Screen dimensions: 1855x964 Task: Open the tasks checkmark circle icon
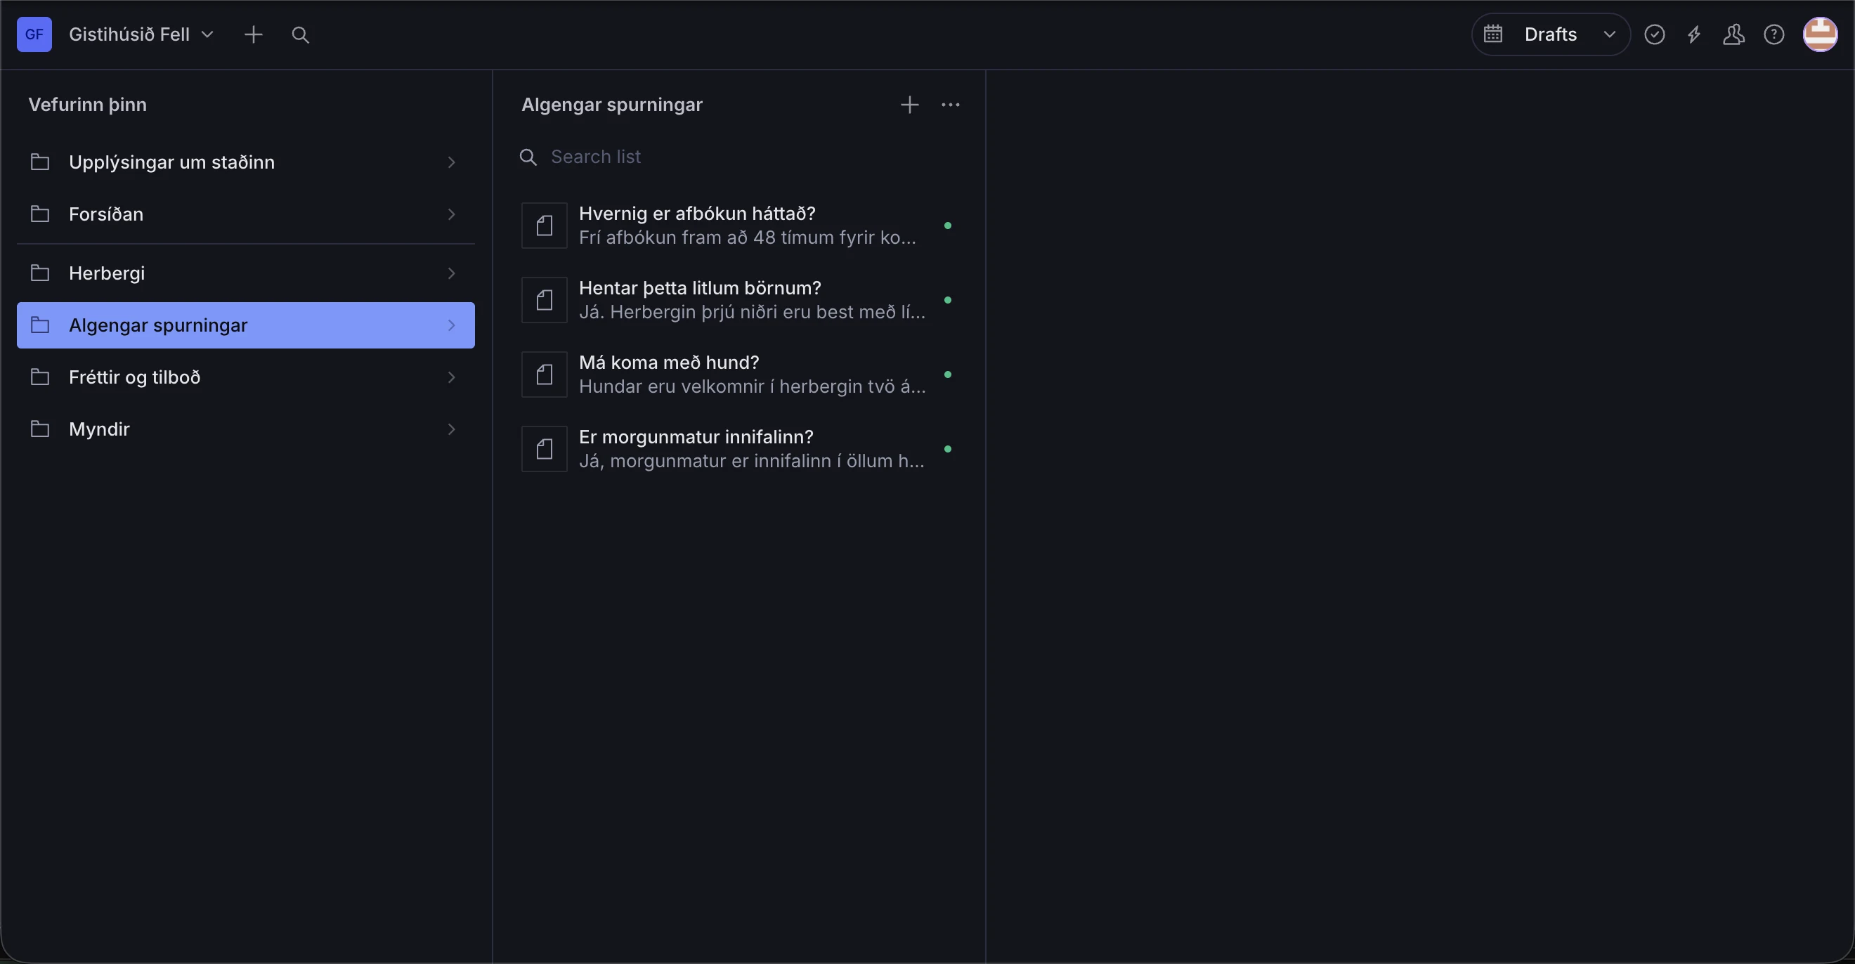(1654, 34)
